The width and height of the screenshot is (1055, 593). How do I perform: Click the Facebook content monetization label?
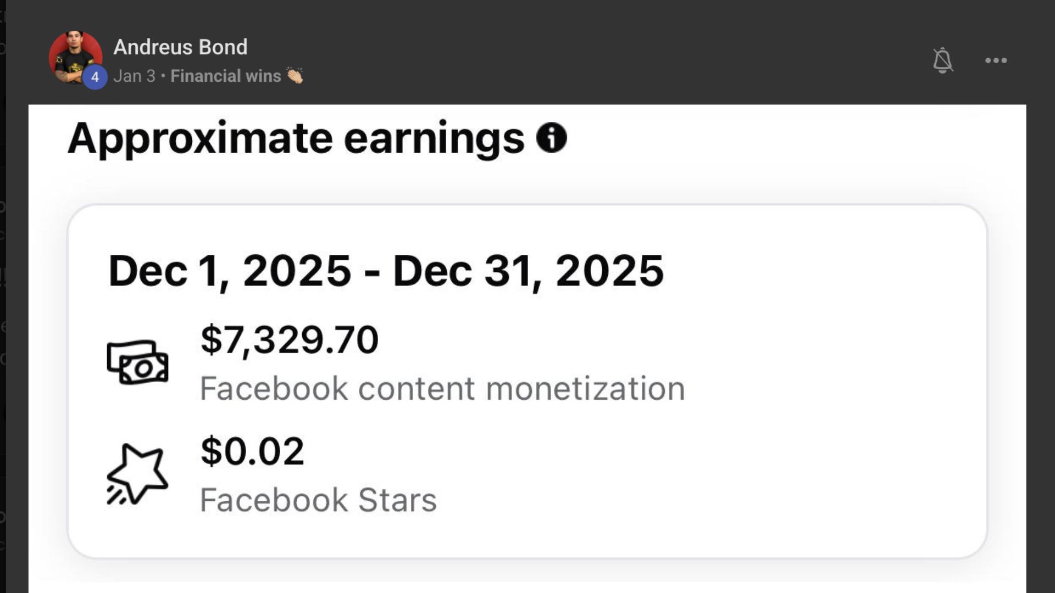pyautogui.click(x=442, y=389)
